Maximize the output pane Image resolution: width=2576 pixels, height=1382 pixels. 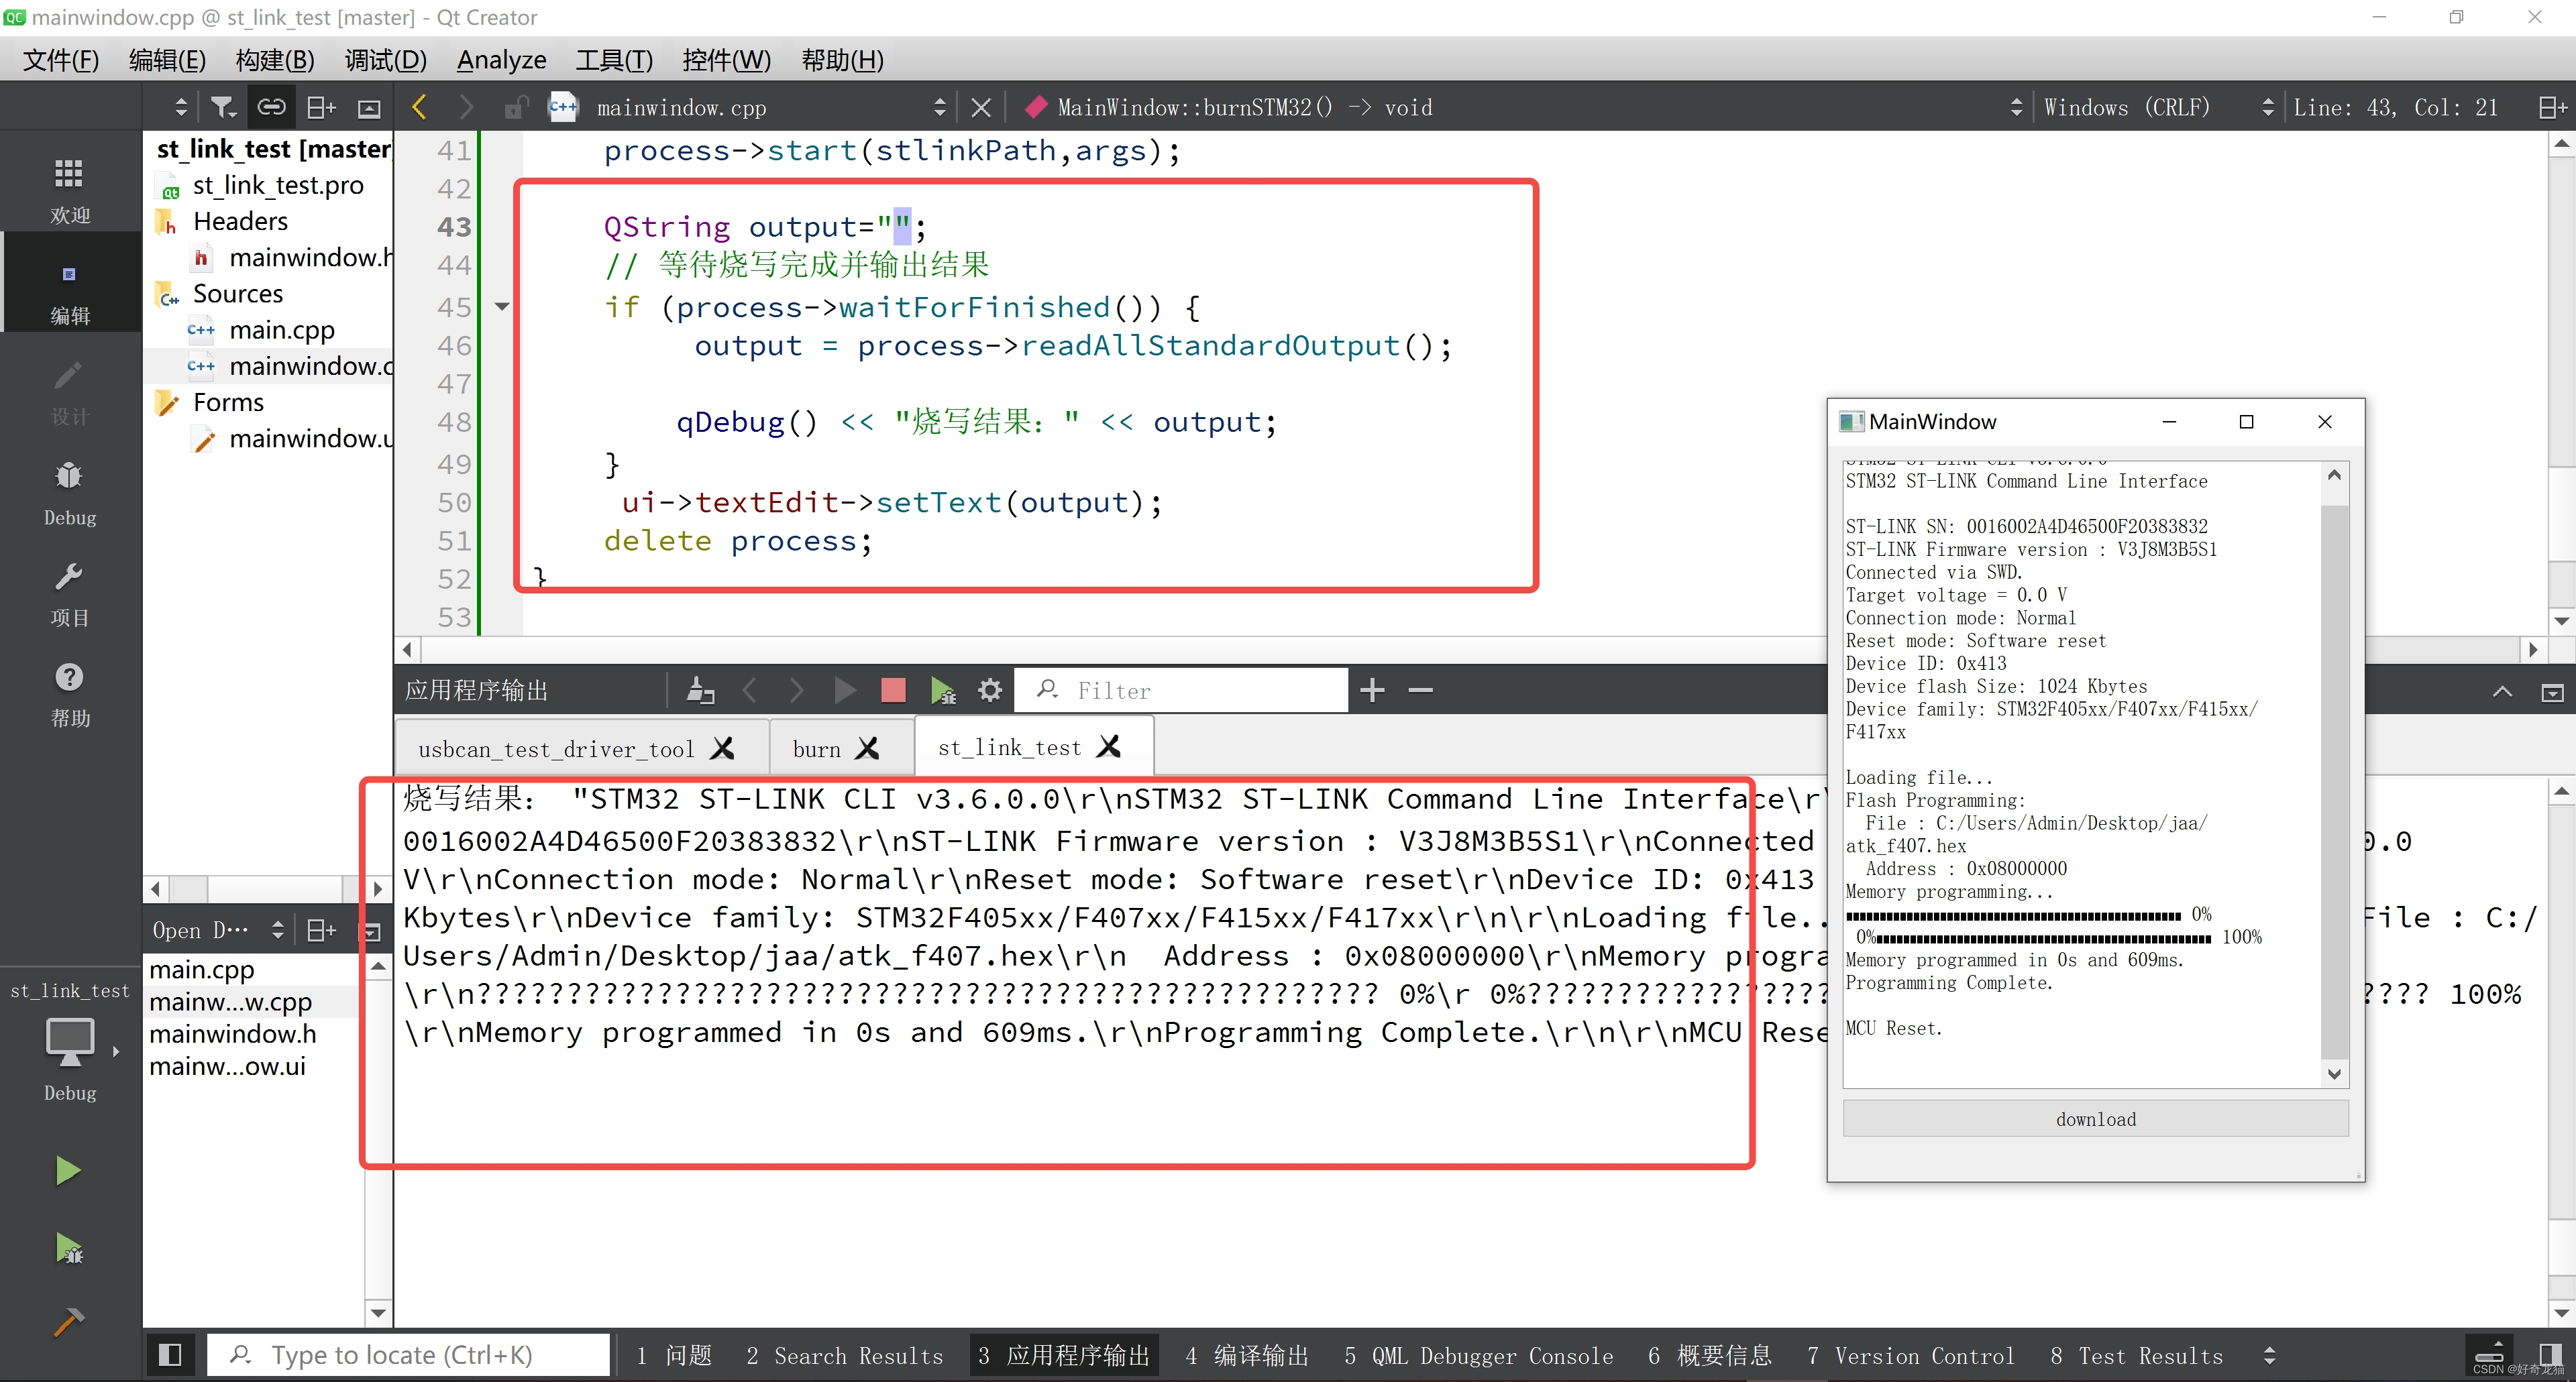(x=2502, y=691)
